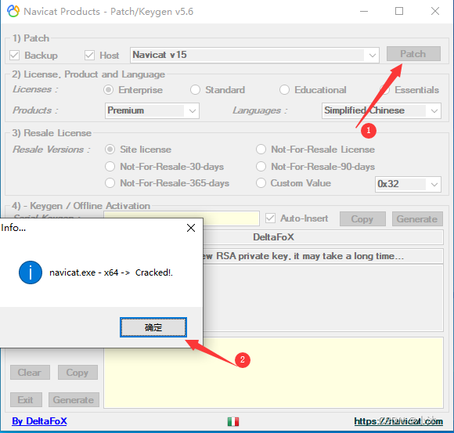The width and height of the screenshot is (454, 433).
Task: Toggle the Host checkbox
Action: (x=89, y=55)
